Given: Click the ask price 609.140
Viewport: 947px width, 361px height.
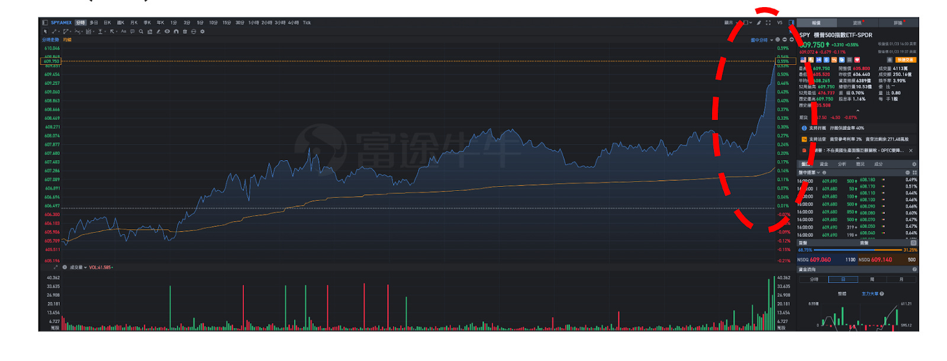Looking at the screenshot, I should pos(881,259).
